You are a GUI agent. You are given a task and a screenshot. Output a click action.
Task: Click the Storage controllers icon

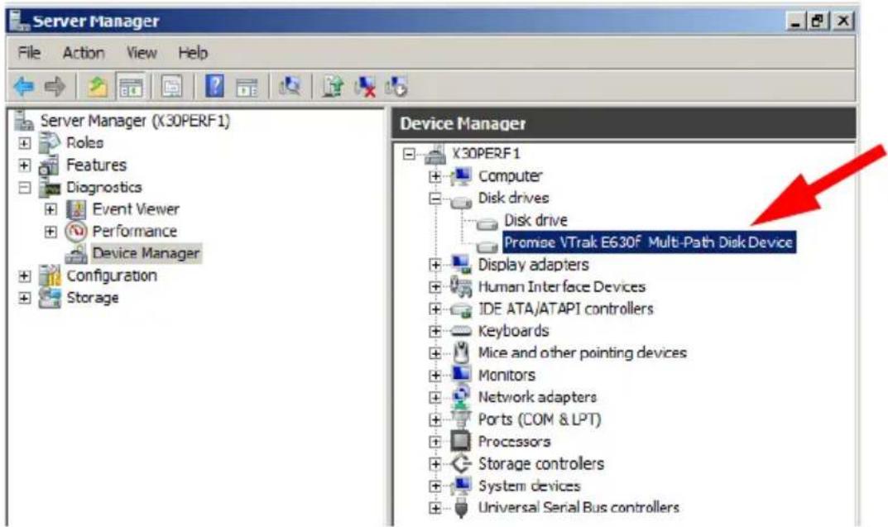pos(461,463)
